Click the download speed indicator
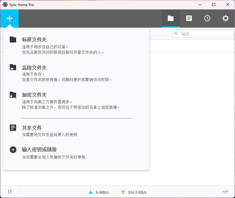235x198 pixels. click(99, 192)
